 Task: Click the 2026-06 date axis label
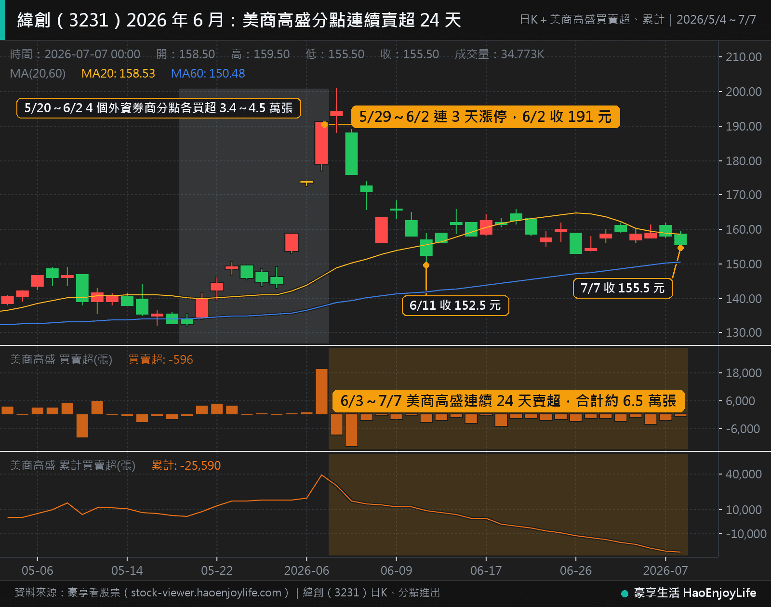pos(306,570)
